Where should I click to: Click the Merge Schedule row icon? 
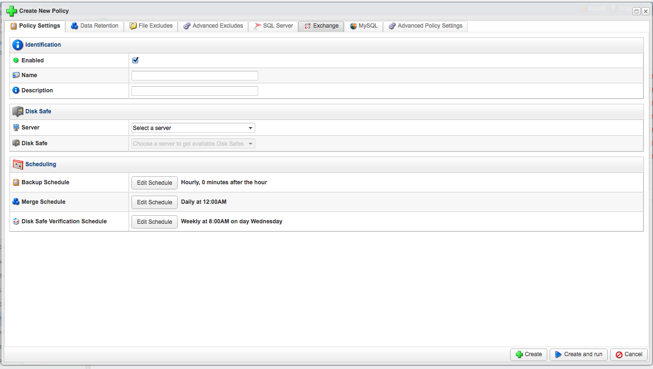point(16,202)
